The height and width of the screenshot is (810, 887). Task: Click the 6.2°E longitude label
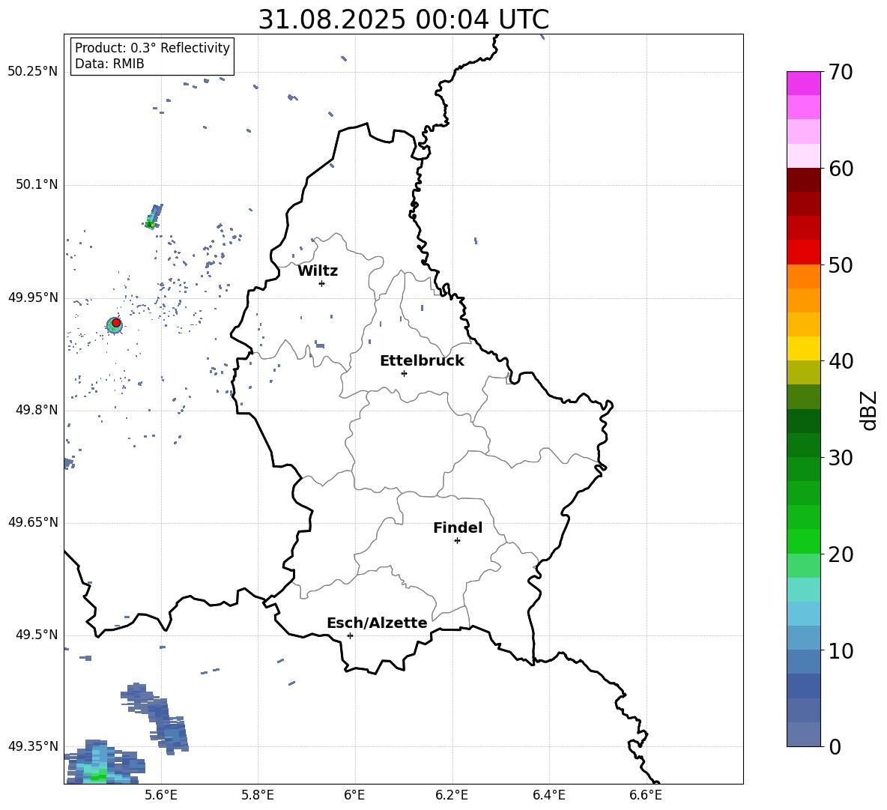click(x=452, y=795)
